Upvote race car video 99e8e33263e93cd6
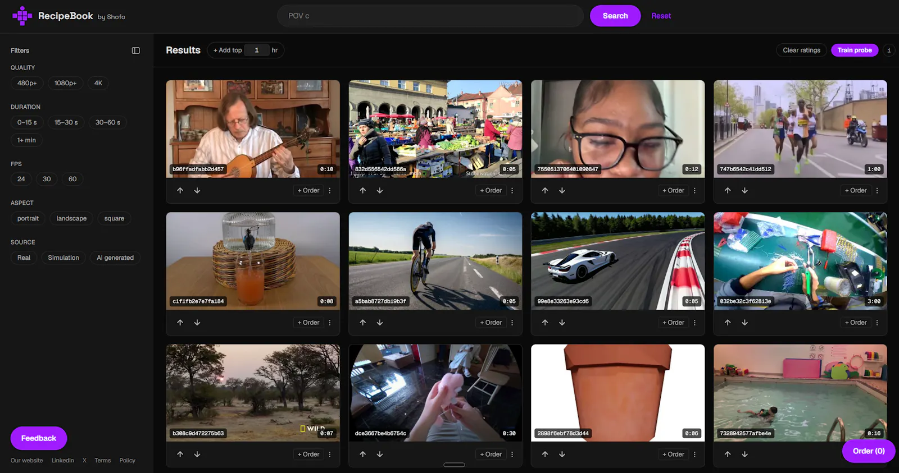The image size is (899, 473). (x=545, y=323)
